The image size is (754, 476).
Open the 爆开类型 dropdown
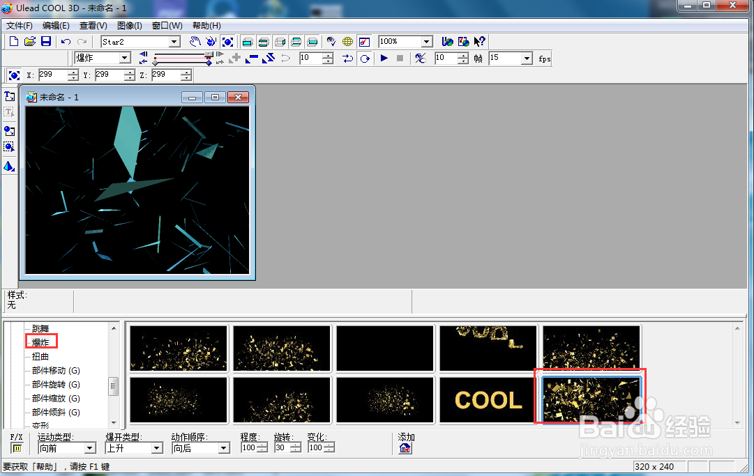157,448
